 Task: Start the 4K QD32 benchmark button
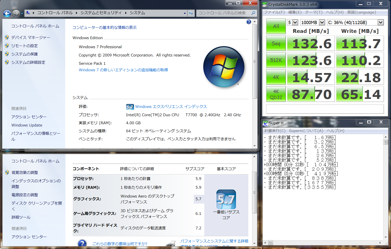click(x=276, y=94)
